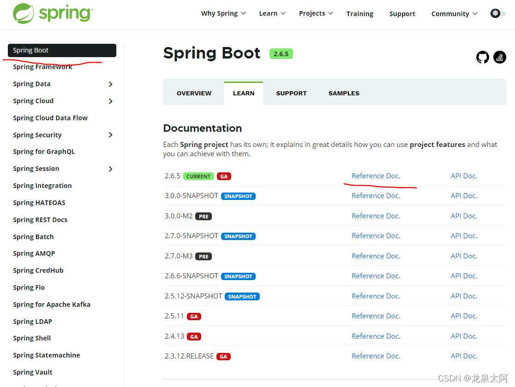
Task: Click Training in the top navigation
Action: click(360, 13)
